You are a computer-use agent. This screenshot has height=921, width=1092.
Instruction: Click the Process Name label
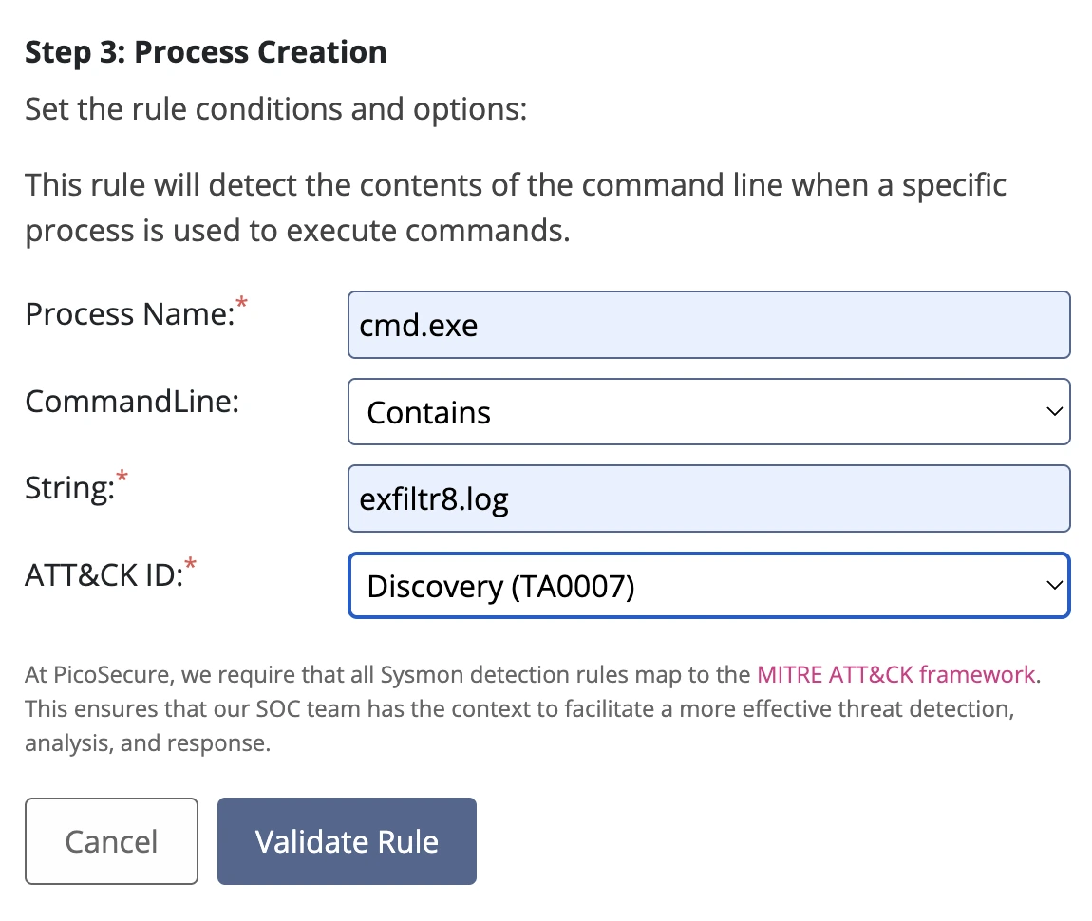[130, 314]
